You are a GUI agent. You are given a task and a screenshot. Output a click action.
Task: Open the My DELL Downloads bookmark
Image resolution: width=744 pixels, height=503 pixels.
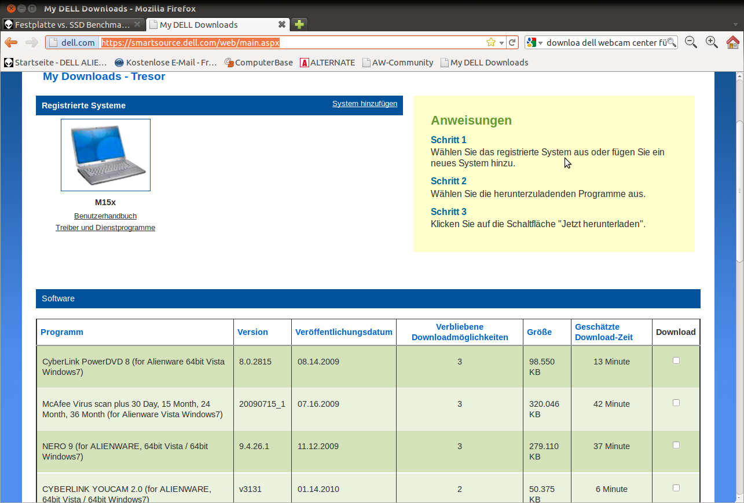point(485,63)
